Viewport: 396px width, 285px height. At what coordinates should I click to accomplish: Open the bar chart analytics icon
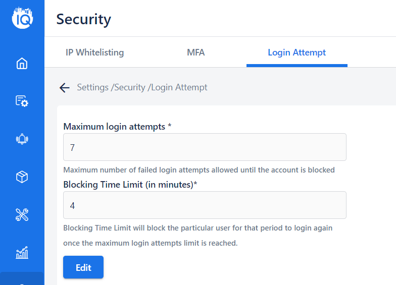click(x=22, y=252)
